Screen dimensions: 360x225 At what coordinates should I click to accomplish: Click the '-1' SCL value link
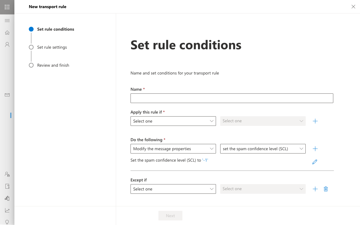(205, 160)
